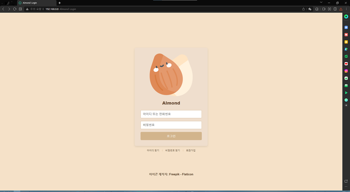This screenshot has width=350, height=192.
Task: Click the red warning triangle icon
Action: tap(341, 9)
